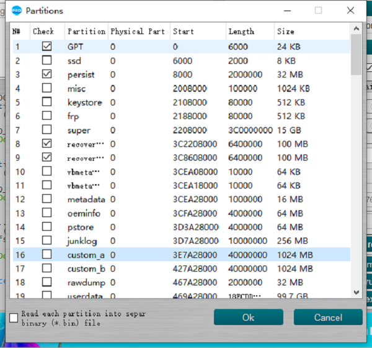Click the PRO app icon in title bar
Viewport: 372px width, 348px height.
tap(16, 11)
